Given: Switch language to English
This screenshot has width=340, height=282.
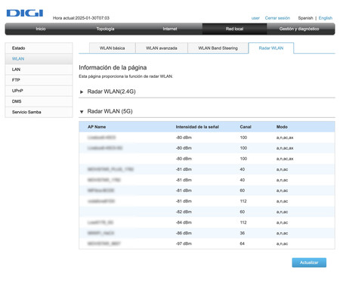Looking at the screenshot, I should pyautogui.click(x=326, y=18).
